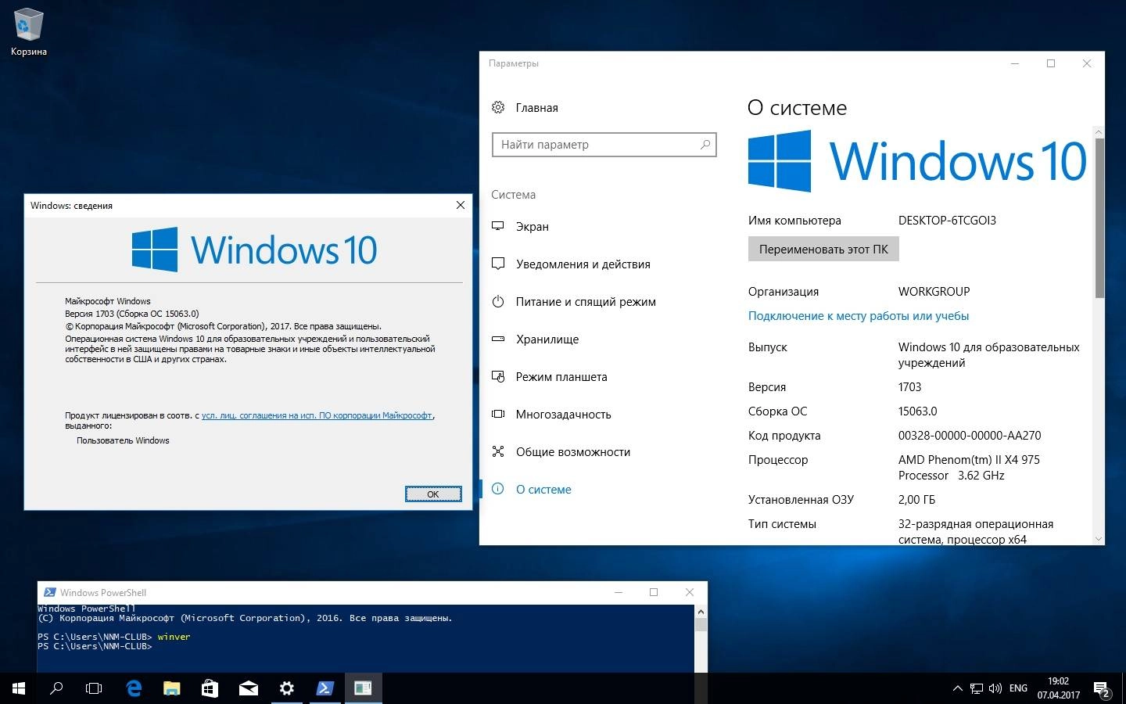Select the О системе info icon
This screenshot has width=1126, height=704.
pyautogui.click(x=498, y=489)
